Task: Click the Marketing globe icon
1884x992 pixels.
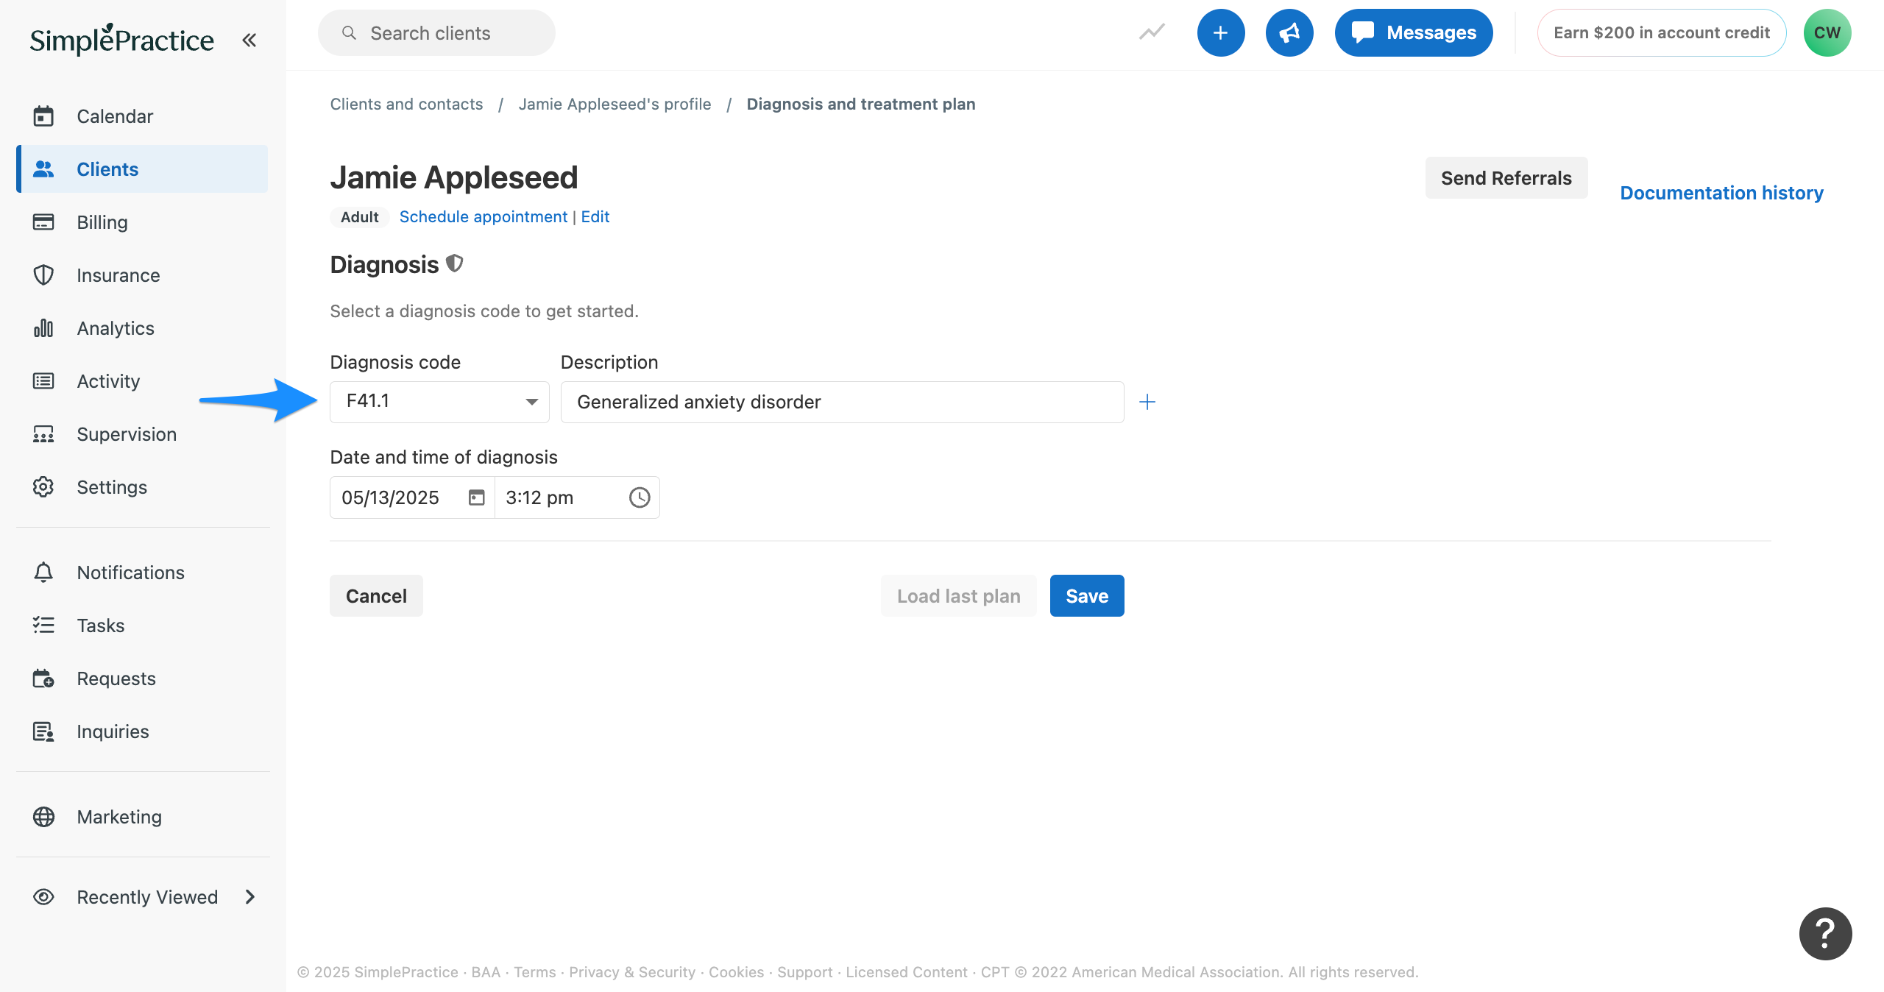Action: (x=43, y=817)
